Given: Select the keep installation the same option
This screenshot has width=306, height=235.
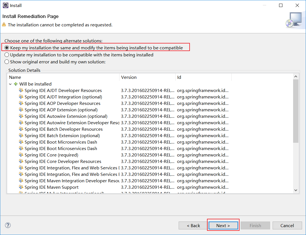Looking at the screenshot, I should (x=6, y=47).
